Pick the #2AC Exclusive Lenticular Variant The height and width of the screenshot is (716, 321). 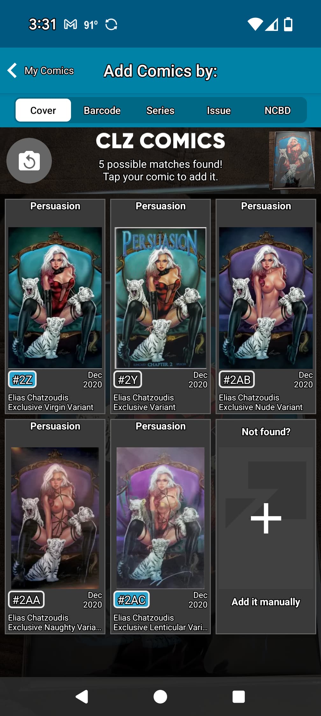(160, 527)
